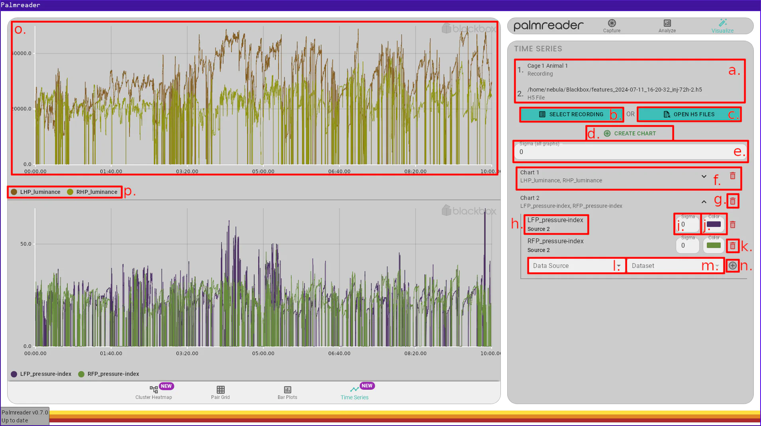Click the plus icon to add a dataset
The height and width of the screenshot is (426, 761).
point(732,266)
